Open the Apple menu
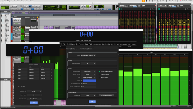This screenshot has width=193, height=109. point(2,1)
